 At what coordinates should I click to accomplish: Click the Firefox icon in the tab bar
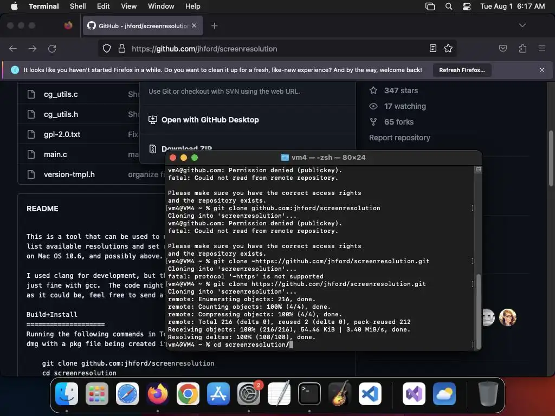pos(68,25)
